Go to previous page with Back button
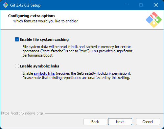Screen dimensions: 164x129 tap(95, 122)
